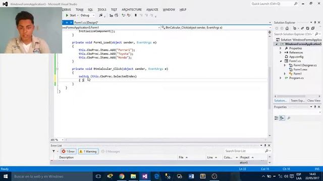The height and width of the screenshot is (181, 323).
Task: Collapse the Form1.cs tree node
Action: click(x=281, y=61)
